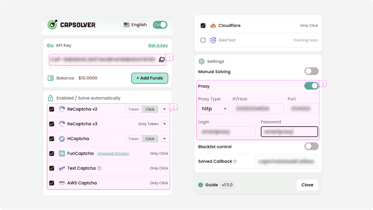Click the question mark beside Text Captcha
The height and width of the screenshot is (210, 373).
99,168
